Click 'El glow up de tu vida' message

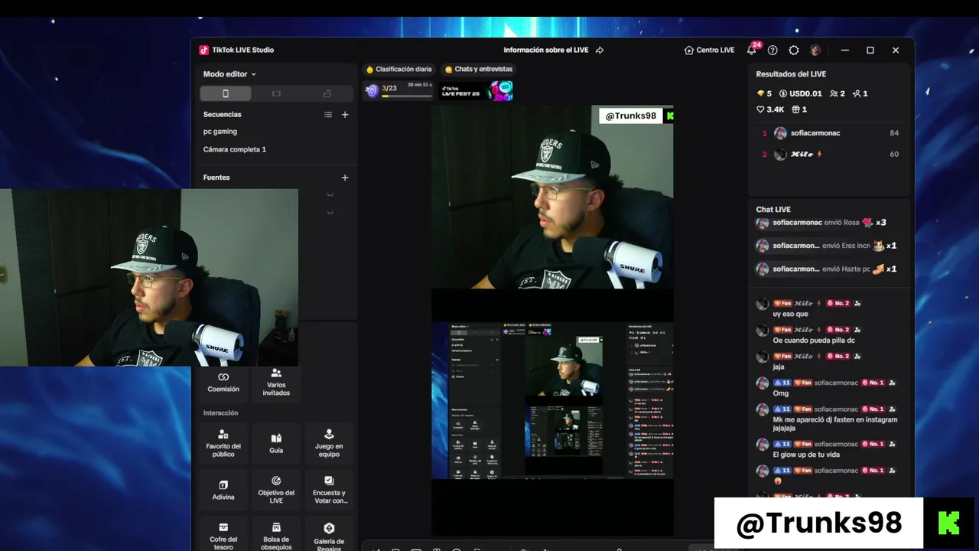(x=806, y=455)
